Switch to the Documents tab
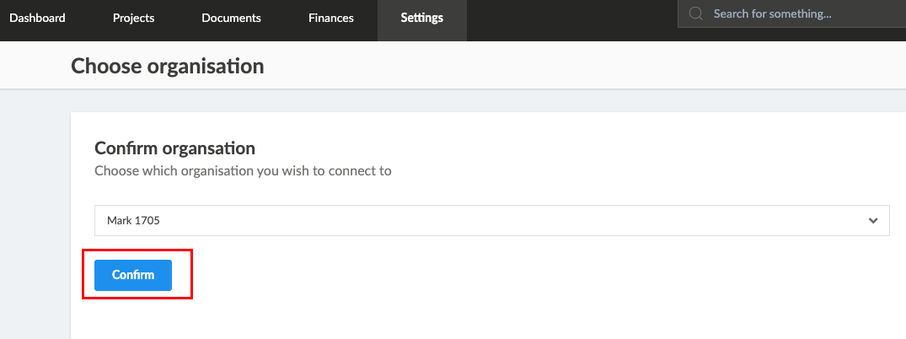Image resolution: width=906 pixels, height=339 pixels. point(231,18)
